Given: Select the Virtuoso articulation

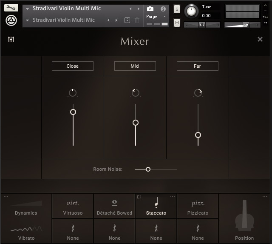Looking at the screenshot, I should [x=73, y=206].
